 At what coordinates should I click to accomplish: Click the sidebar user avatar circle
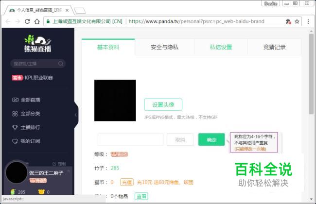pyautogui.click(x=17, y=172)
